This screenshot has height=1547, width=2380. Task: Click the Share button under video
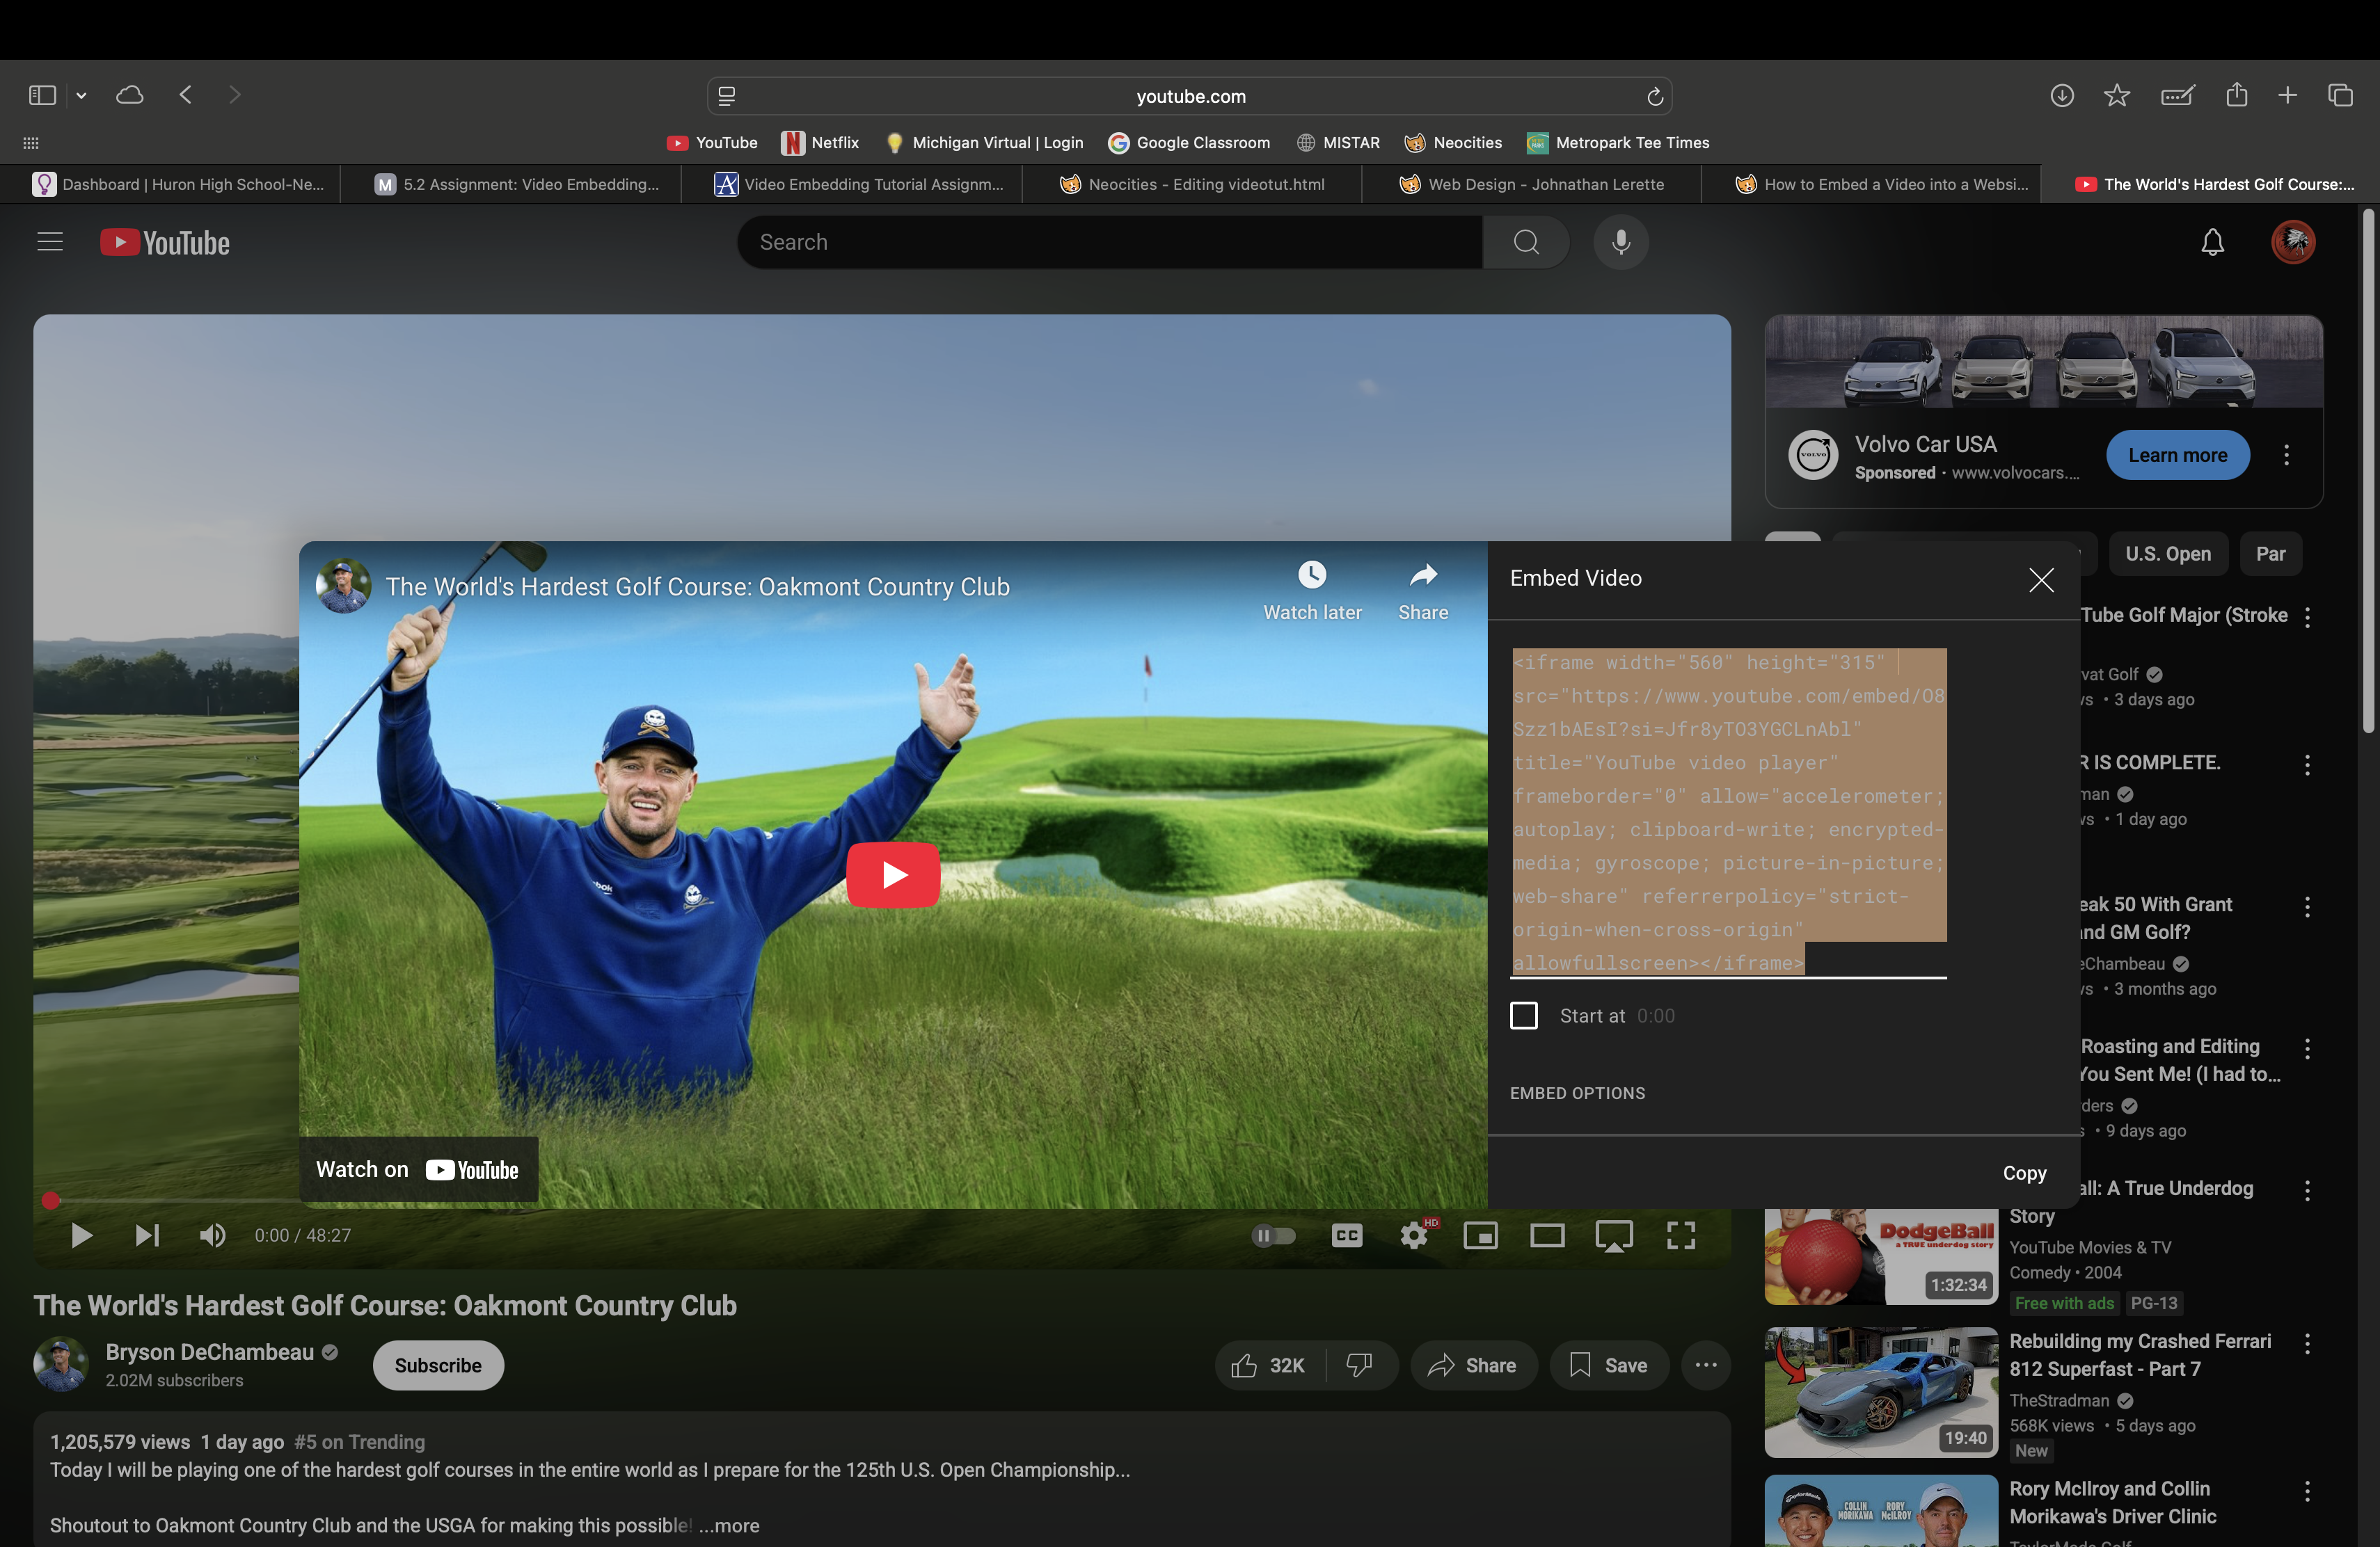(1473, 1365)
